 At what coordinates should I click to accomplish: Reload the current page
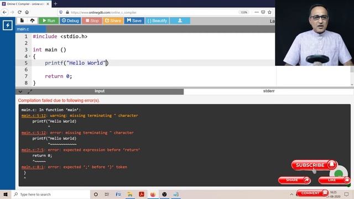tap(20, 12)
